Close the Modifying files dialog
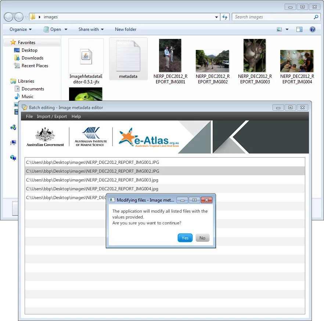This screenshot has width=324, height=321. [206, 200]
